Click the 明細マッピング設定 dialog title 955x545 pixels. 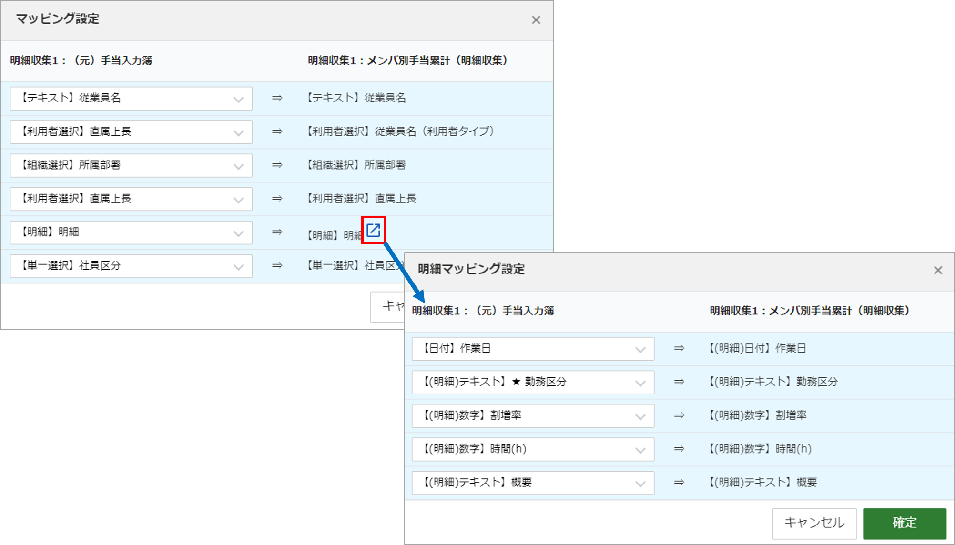tap(471, 269)
